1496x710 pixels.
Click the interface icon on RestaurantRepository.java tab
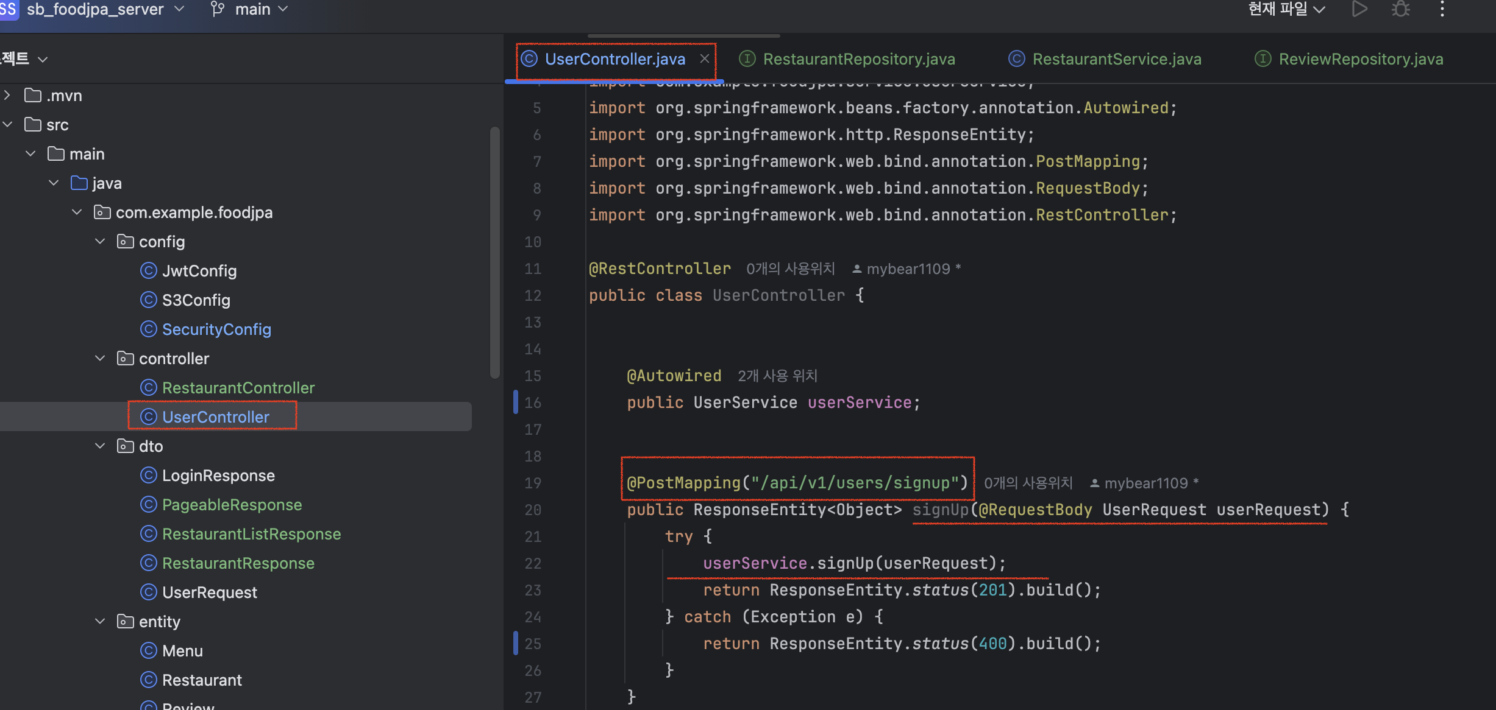[747, 58]
